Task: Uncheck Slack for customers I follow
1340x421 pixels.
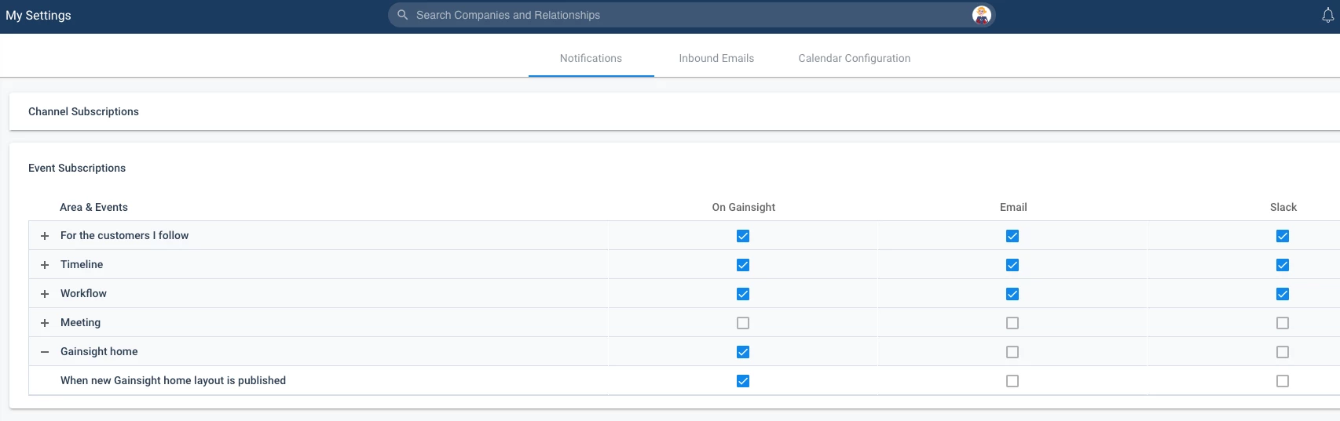Action: click(x=1283, y=236)
